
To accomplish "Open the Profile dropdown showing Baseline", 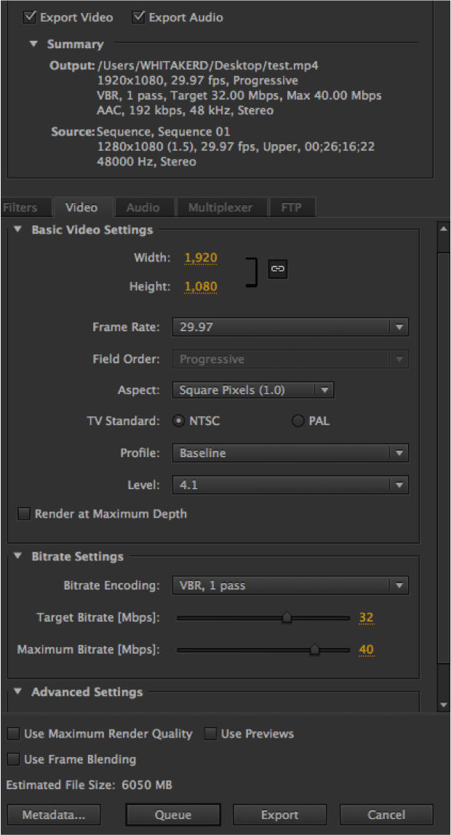I will point(290,453).
